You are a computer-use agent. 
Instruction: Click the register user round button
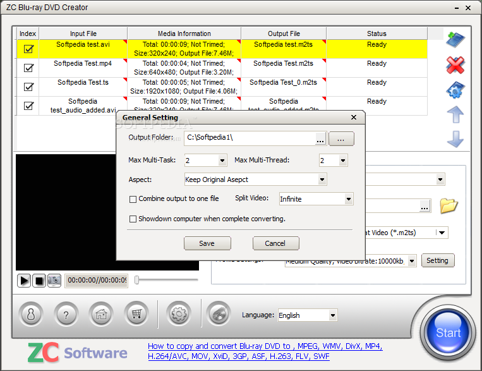pos(31,314)
